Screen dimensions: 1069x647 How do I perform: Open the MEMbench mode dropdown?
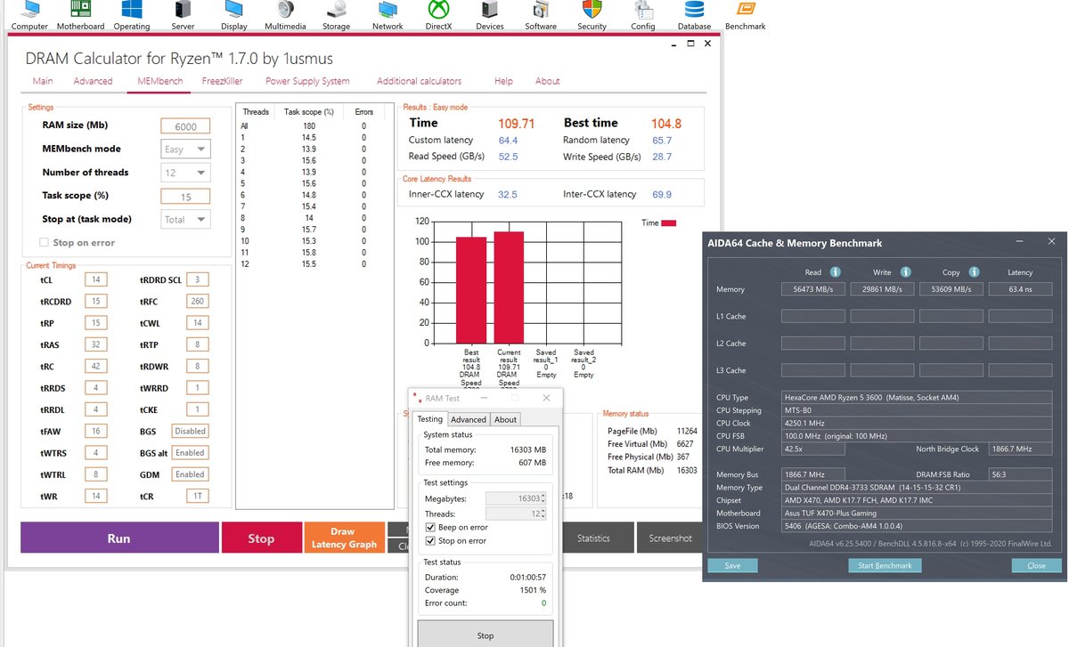[185, 150]
